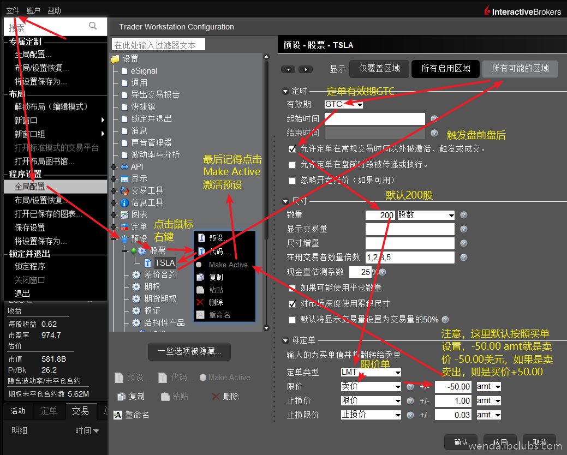The image size is (567, 455).
Task: Check 默认将显示交易量设置为交易量的50%
Action: (293, 320)
